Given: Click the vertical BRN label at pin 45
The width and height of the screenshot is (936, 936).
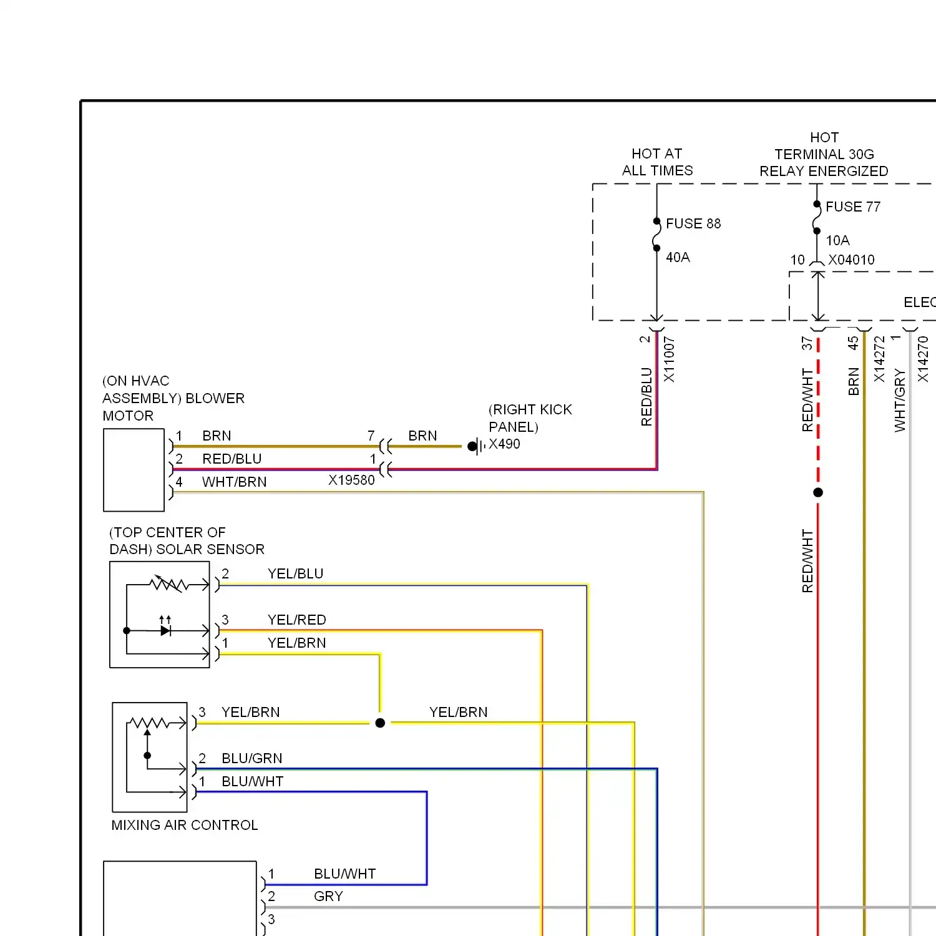Looking at the screenshot, I should pos(854,381).
